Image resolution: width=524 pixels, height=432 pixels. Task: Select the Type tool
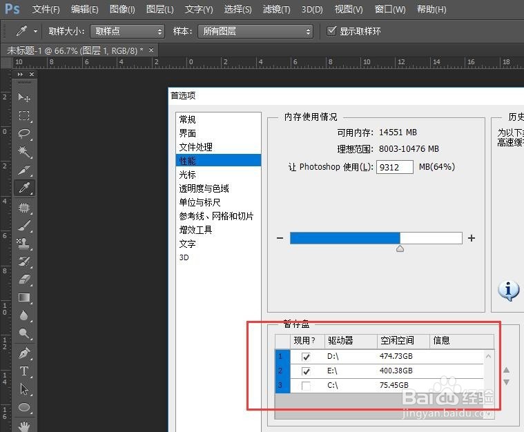click(x=24, y=371)
